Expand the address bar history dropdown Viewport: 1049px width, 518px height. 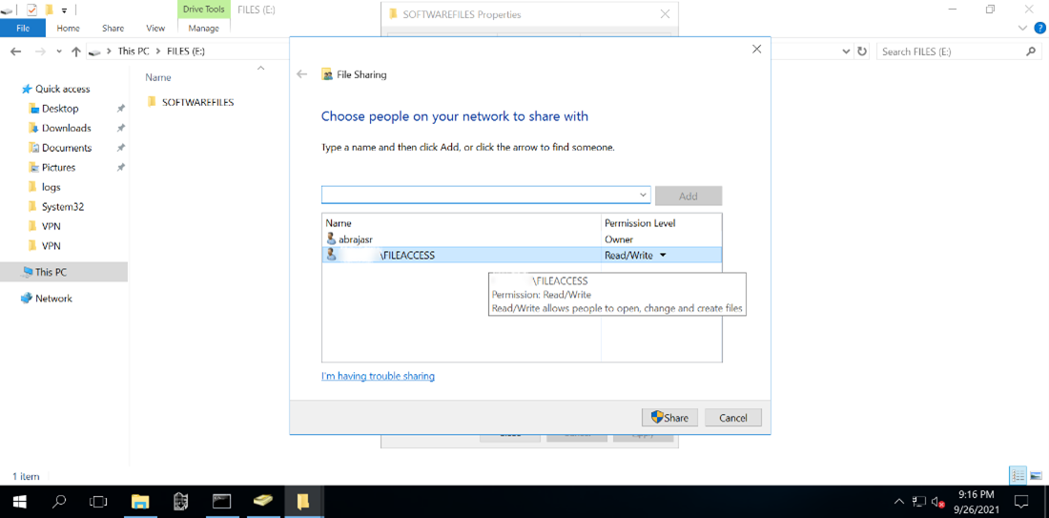click(848, 52)
